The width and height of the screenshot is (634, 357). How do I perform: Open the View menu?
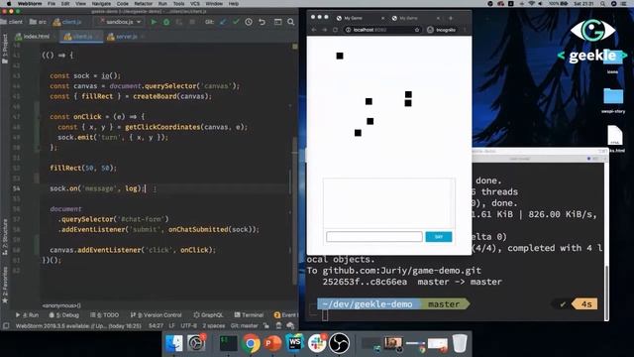coord(80,4)
